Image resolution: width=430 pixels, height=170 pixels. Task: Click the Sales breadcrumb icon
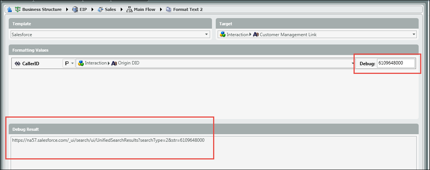100,9
